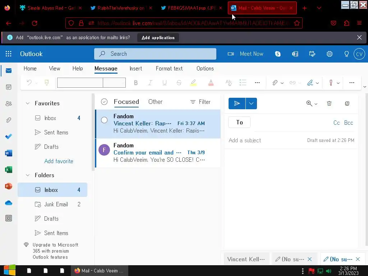Open the signature dropdown arrow
Screen dimensions: 368x276
317,83
